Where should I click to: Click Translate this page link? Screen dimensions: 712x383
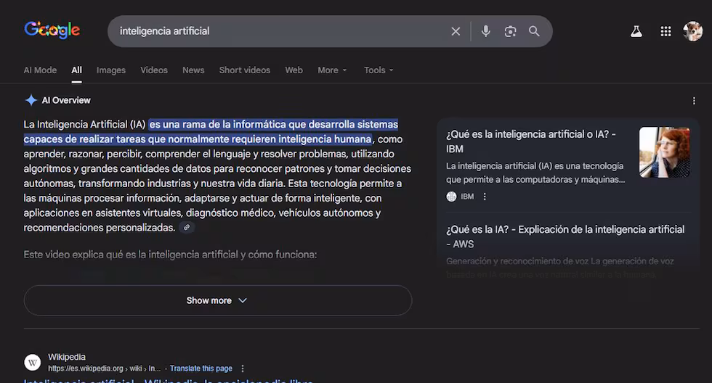[201, 368]
